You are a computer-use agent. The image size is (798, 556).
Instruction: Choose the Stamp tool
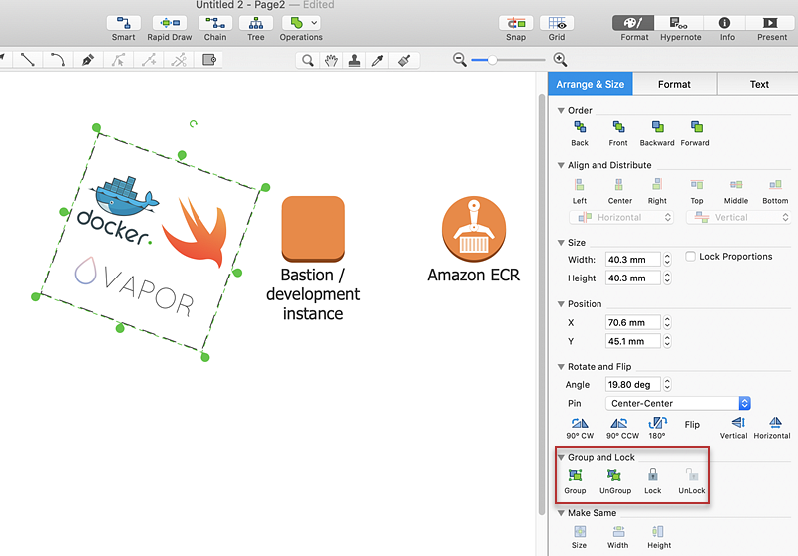point(355,61)
